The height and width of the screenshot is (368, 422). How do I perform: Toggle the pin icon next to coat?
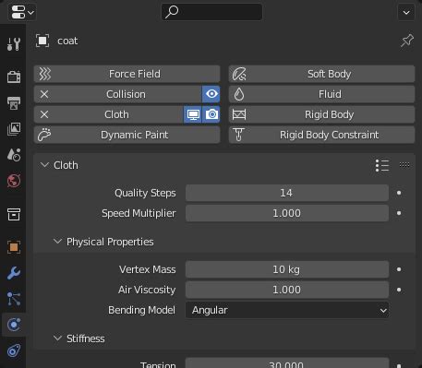[407, 41]
